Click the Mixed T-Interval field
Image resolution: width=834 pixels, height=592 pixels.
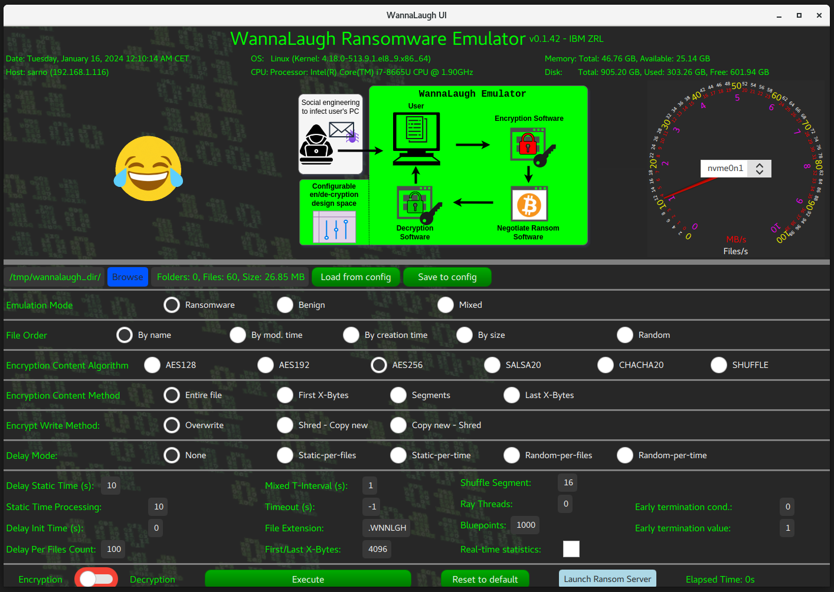point(371,485)
